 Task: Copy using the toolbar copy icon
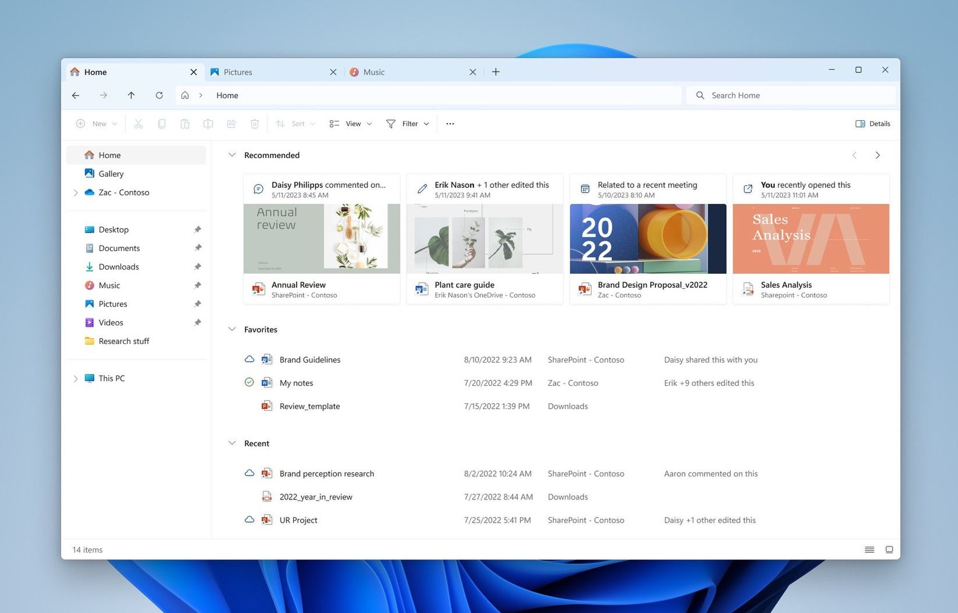tap(162, 123)
